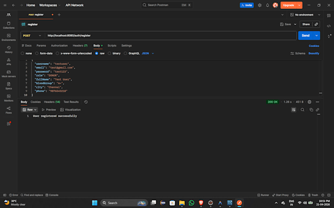
Task: Switch to request Headers (7) tab
Action: click(80, 46)
